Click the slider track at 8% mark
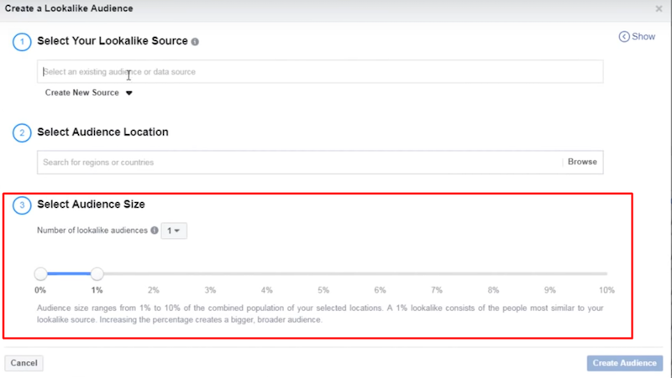This screenshot has width=672, height=378. tap(493, 273)
